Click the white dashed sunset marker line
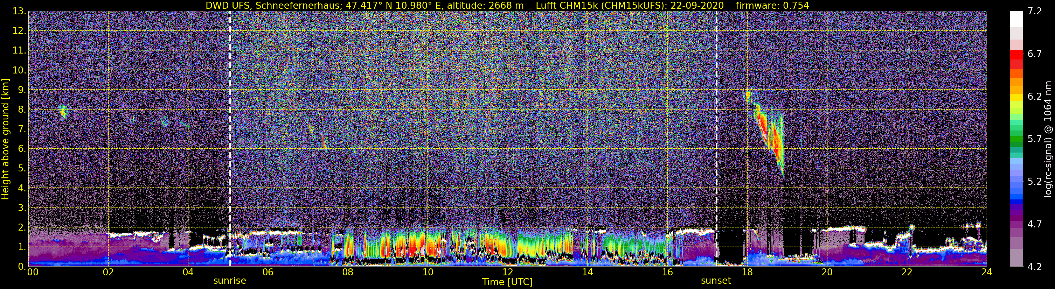 (716, 139)
